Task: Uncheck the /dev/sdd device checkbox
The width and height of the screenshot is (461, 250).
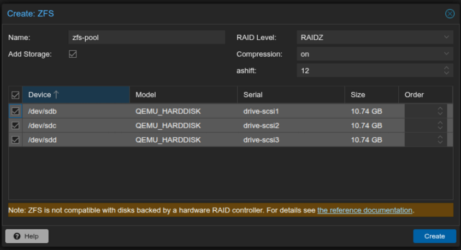Action: click(x=15, y=140)
